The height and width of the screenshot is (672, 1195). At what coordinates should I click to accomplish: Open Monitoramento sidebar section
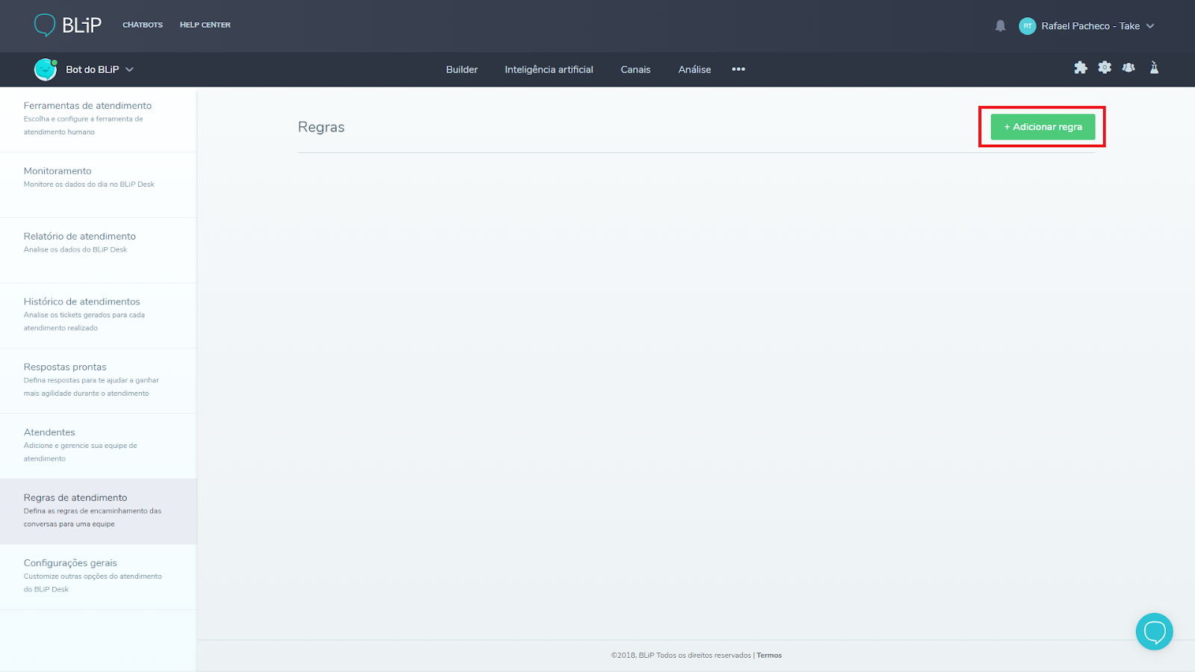point(58,171)
